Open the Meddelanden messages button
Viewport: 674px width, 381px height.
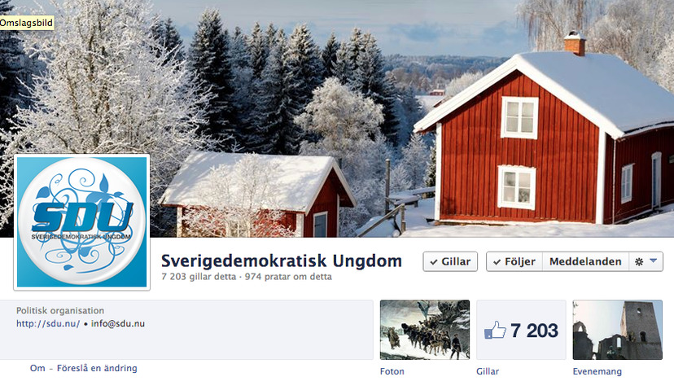click(x=585, y=261)
